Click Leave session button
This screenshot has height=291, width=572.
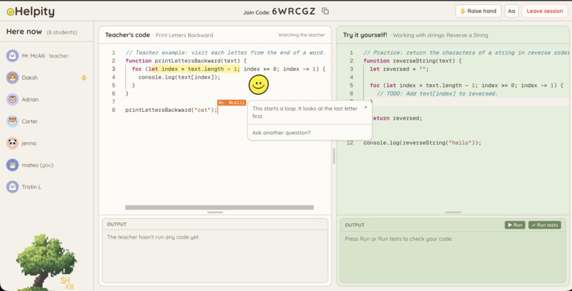(544, 11)
